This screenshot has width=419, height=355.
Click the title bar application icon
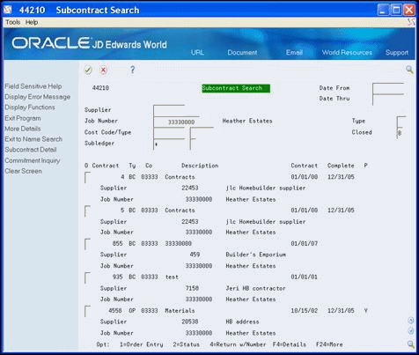pyautogui.click(x=8, y=10)
